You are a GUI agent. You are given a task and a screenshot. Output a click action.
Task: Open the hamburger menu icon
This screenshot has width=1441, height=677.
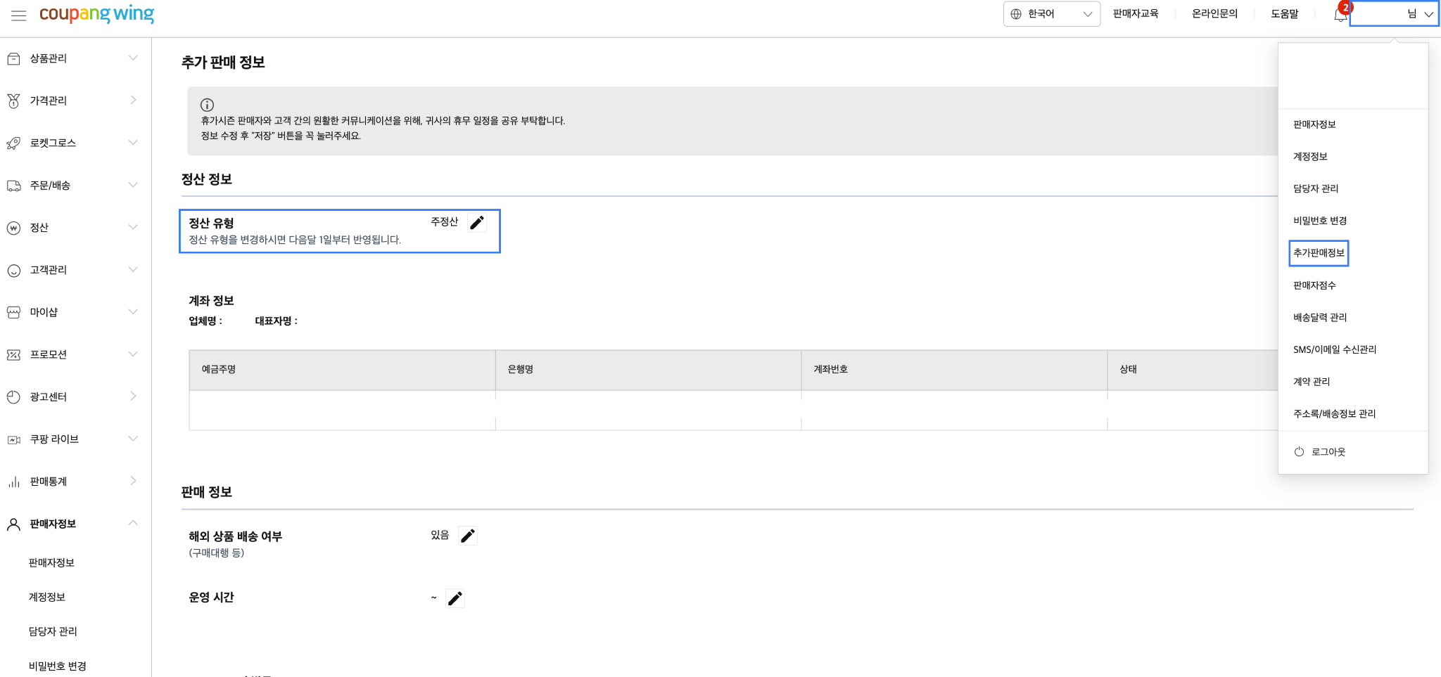pyautogui.click(x=19, y=15)
